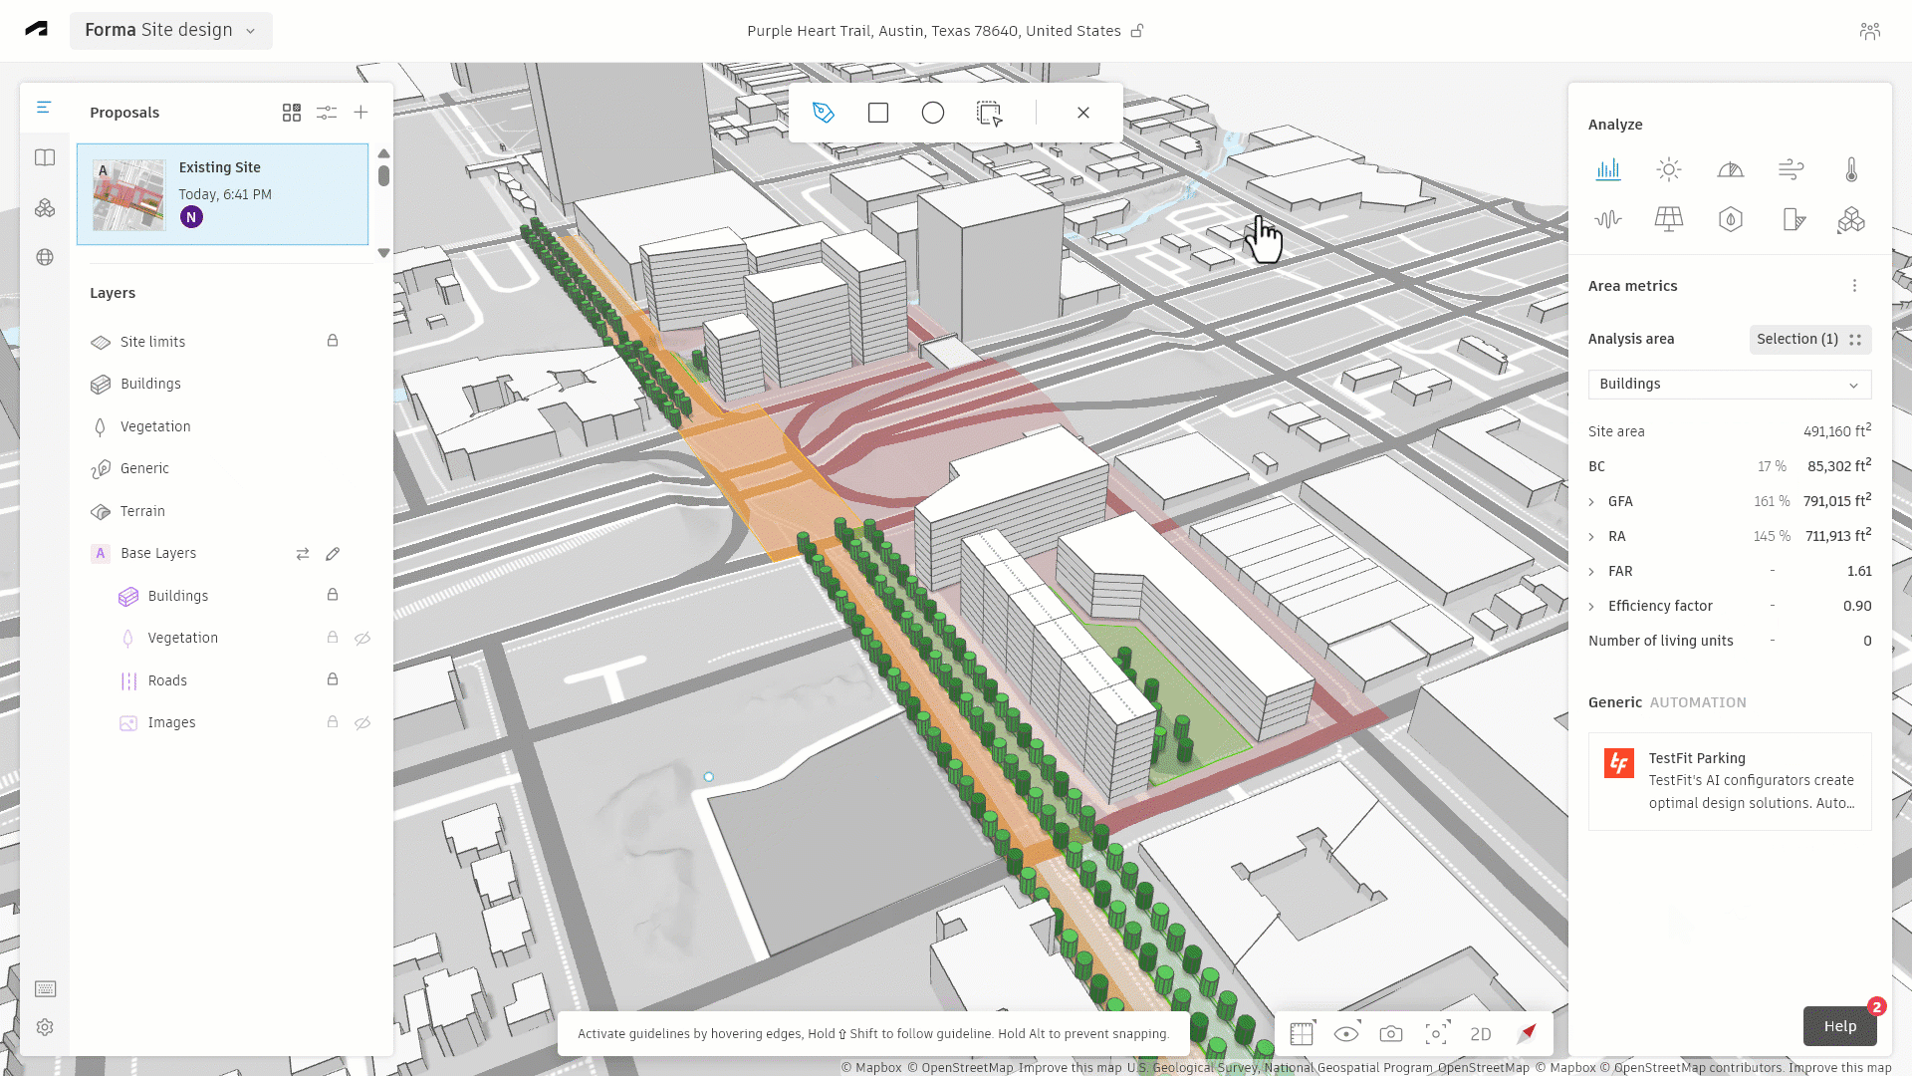The width and height of the screenshot is (1912, 1076).
Task: Select the circle draw tool
Action: click(932, 113)
